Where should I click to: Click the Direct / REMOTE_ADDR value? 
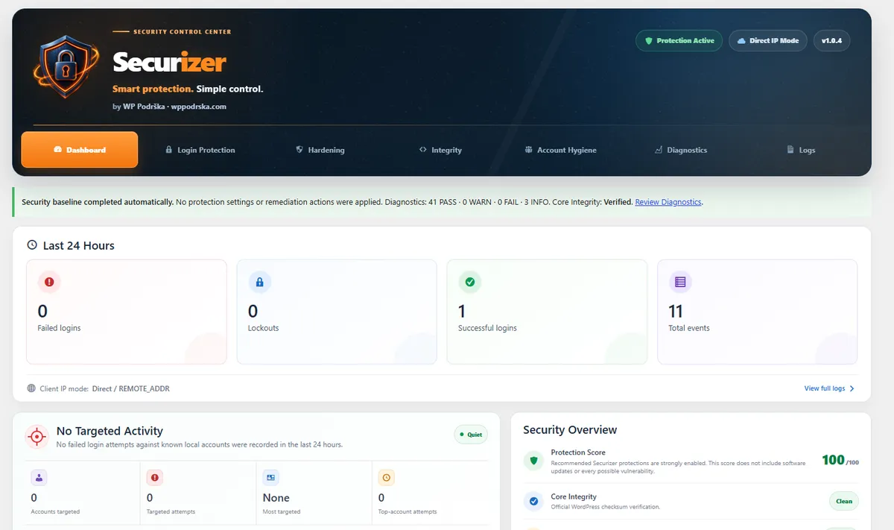click(131, 388)
